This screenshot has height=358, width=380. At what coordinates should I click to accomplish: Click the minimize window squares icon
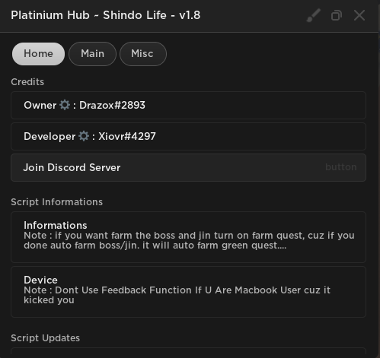(x=337, y=15)
